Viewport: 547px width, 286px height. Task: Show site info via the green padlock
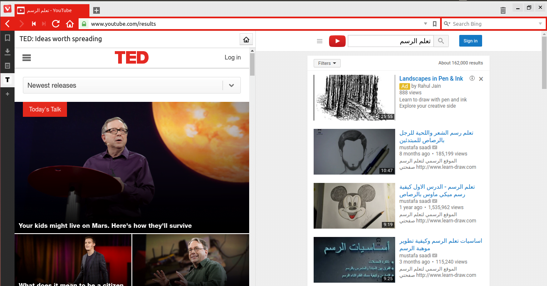click(84, 24)
